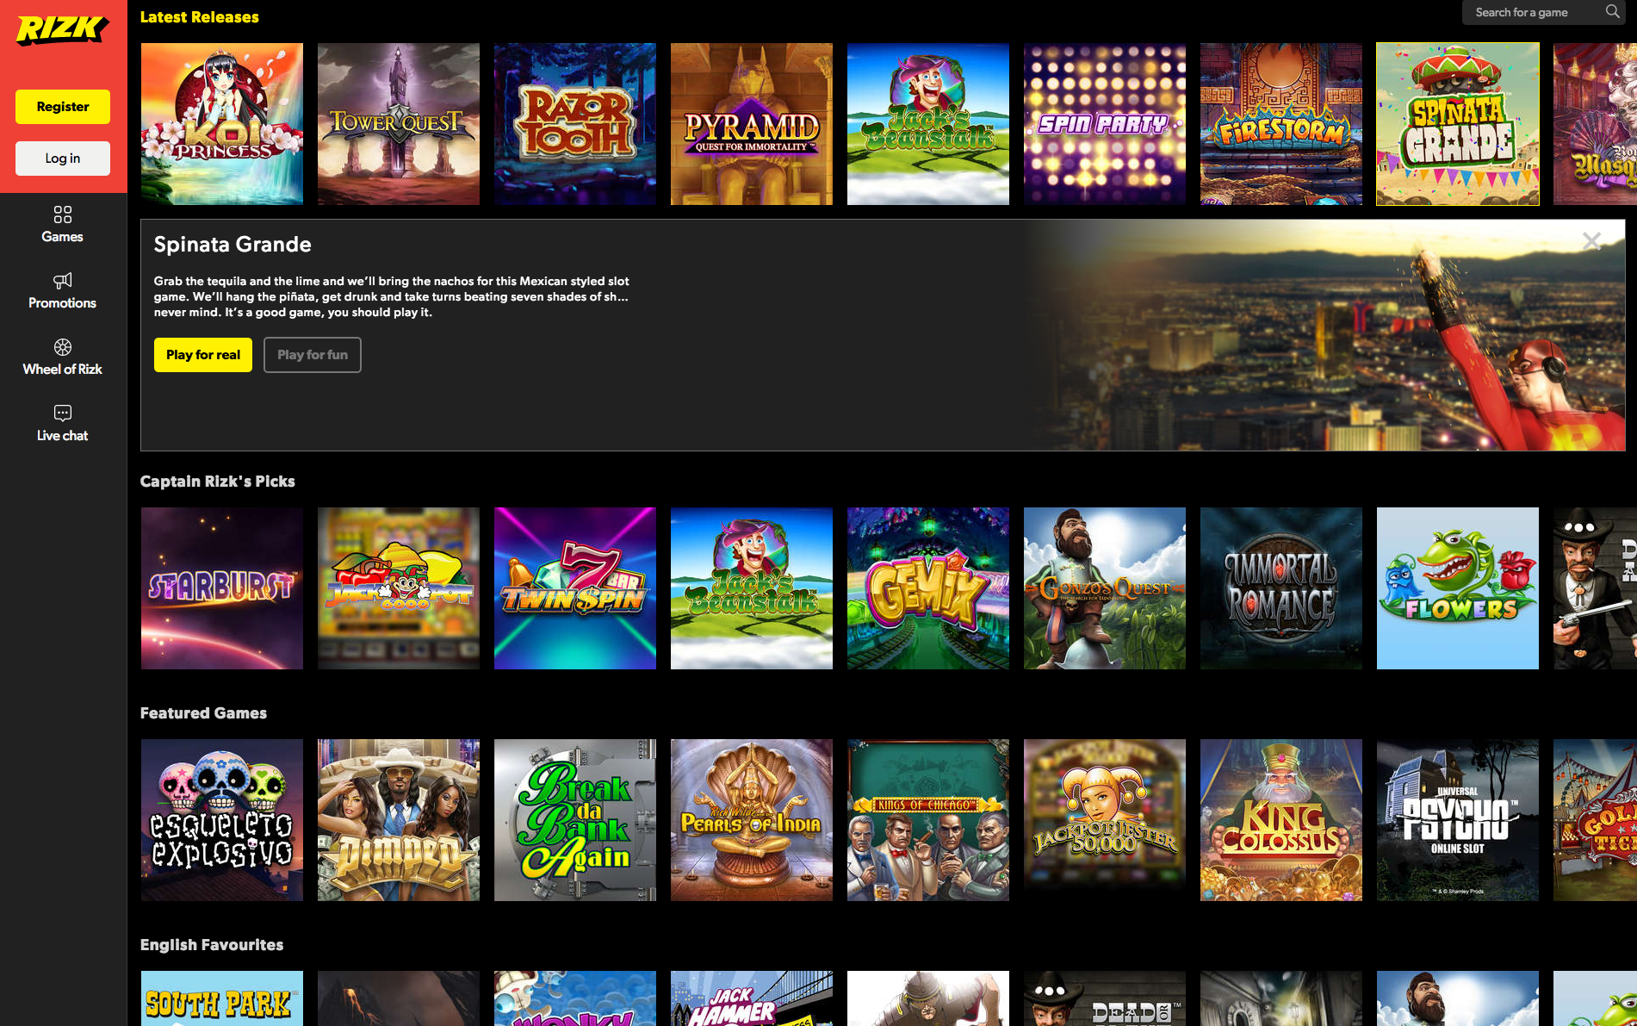This screenshot has height=1026, width=1637.
Task: Click the Register button
Action: tap(63, 107)
